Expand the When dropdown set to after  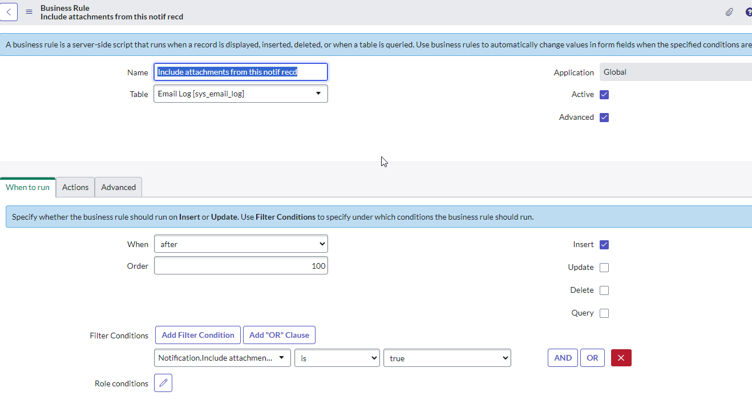pos(240,244)
